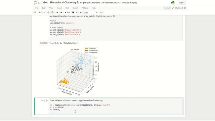This screenshot has height=121, width=215.
Task: Click the Last Checkpoint text
Action: click(104, 3)
